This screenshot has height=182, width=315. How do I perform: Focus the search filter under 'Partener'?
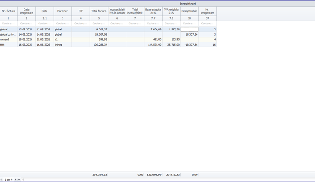pyautogui.click(x=63, y=23)
